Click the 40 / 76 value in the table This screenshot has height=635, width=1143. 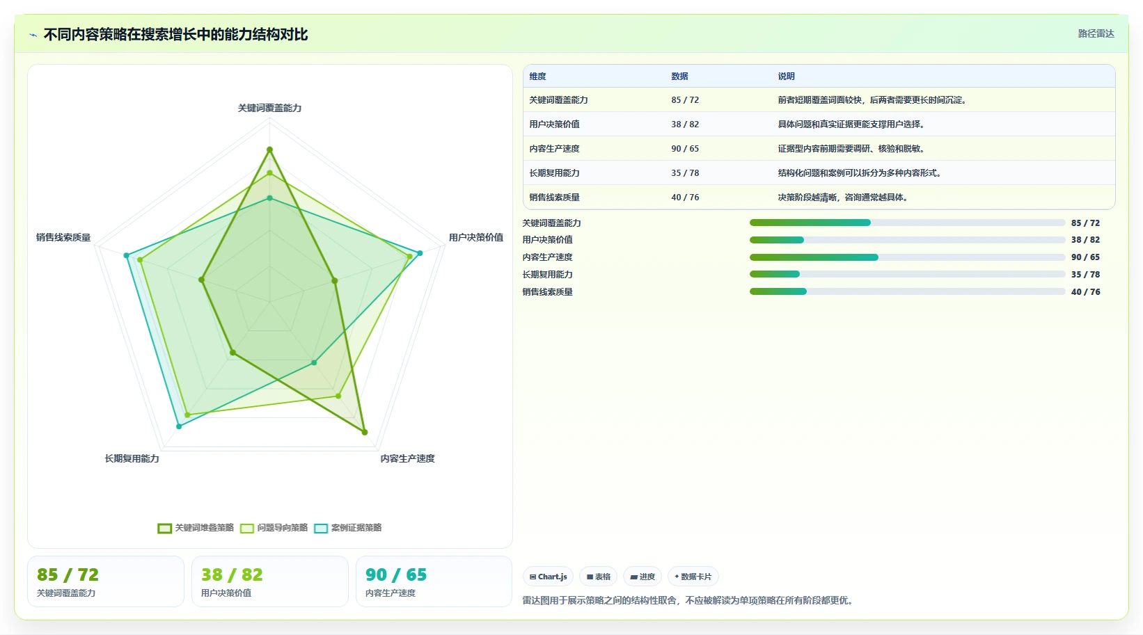point(685,198)
